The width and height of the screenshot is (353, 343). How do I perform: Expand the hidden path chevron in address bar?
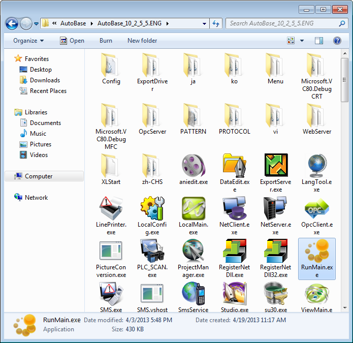(54, 23)
